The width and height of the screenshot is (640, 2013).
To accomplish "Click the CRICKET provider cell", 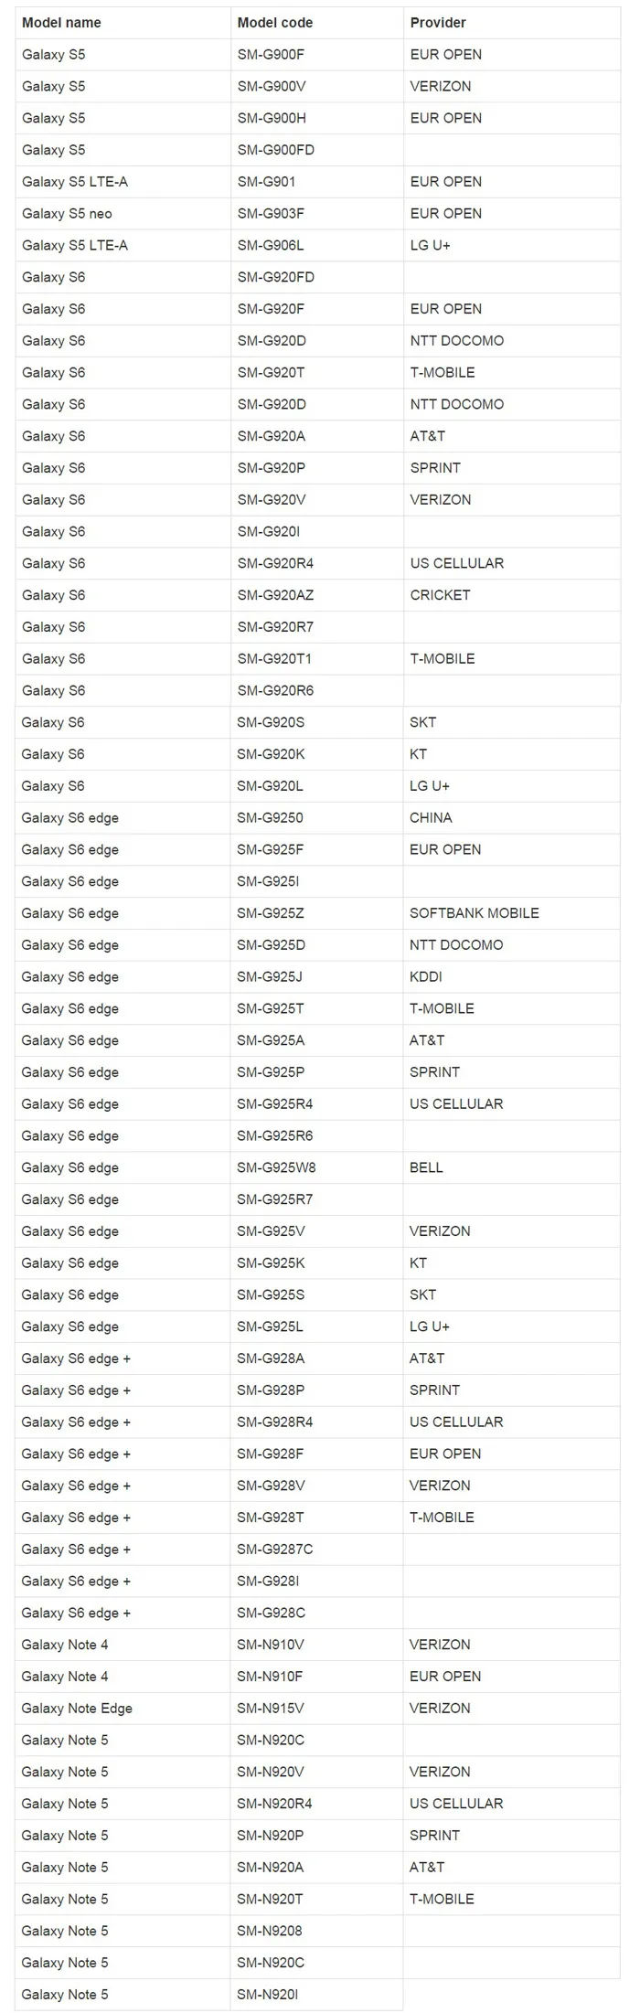I will [440, 595].
